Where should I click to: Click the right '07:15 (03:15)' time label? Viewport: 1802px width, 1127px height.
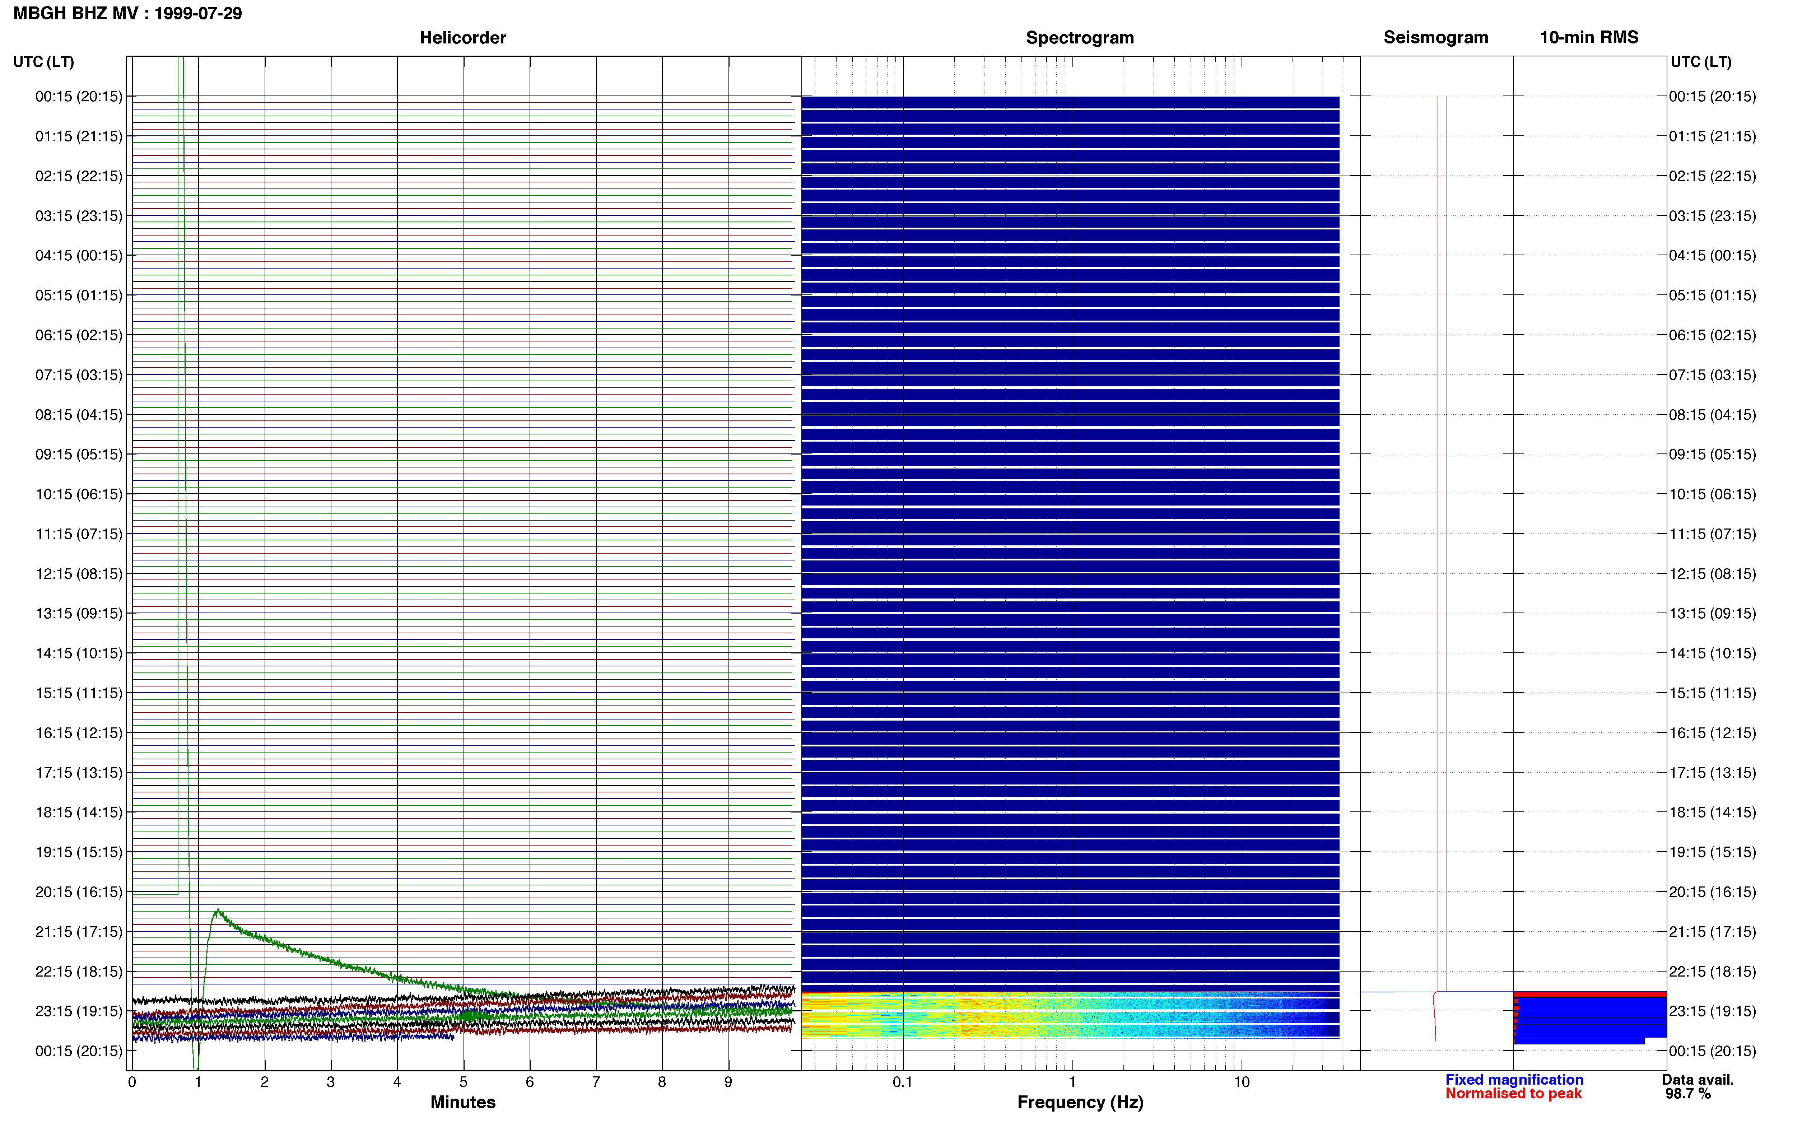point(1713,375)
